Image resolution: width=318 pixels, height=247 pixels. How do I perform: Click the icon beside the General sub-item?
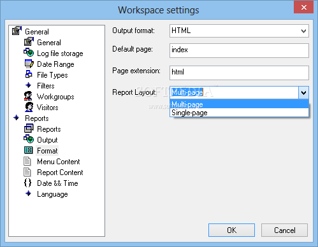29,41
